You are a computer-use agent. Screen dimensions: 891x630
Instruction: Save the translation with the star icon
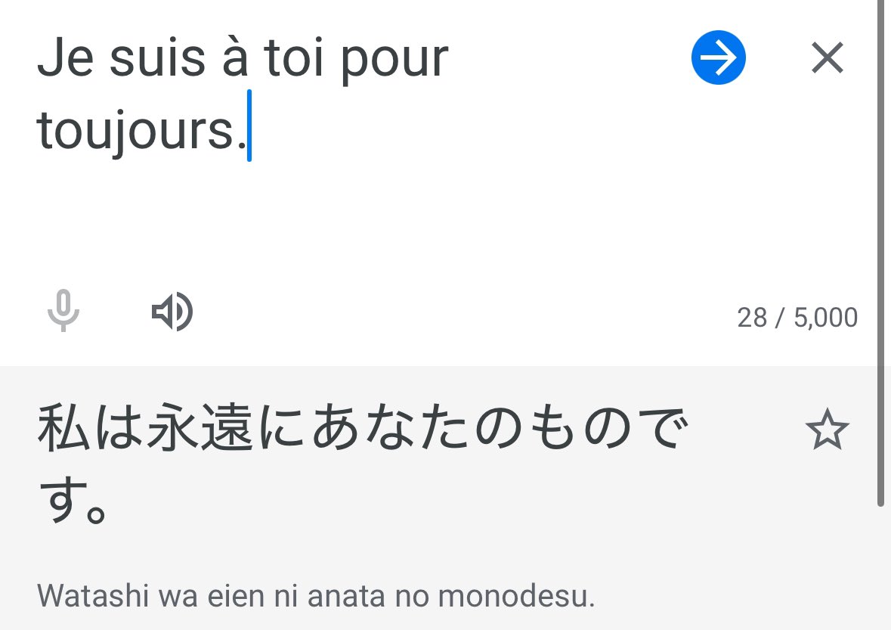827,430
